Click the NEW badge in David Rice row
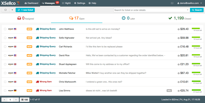The width and height of the screenshot is (205, 103). tap(29, 55)
